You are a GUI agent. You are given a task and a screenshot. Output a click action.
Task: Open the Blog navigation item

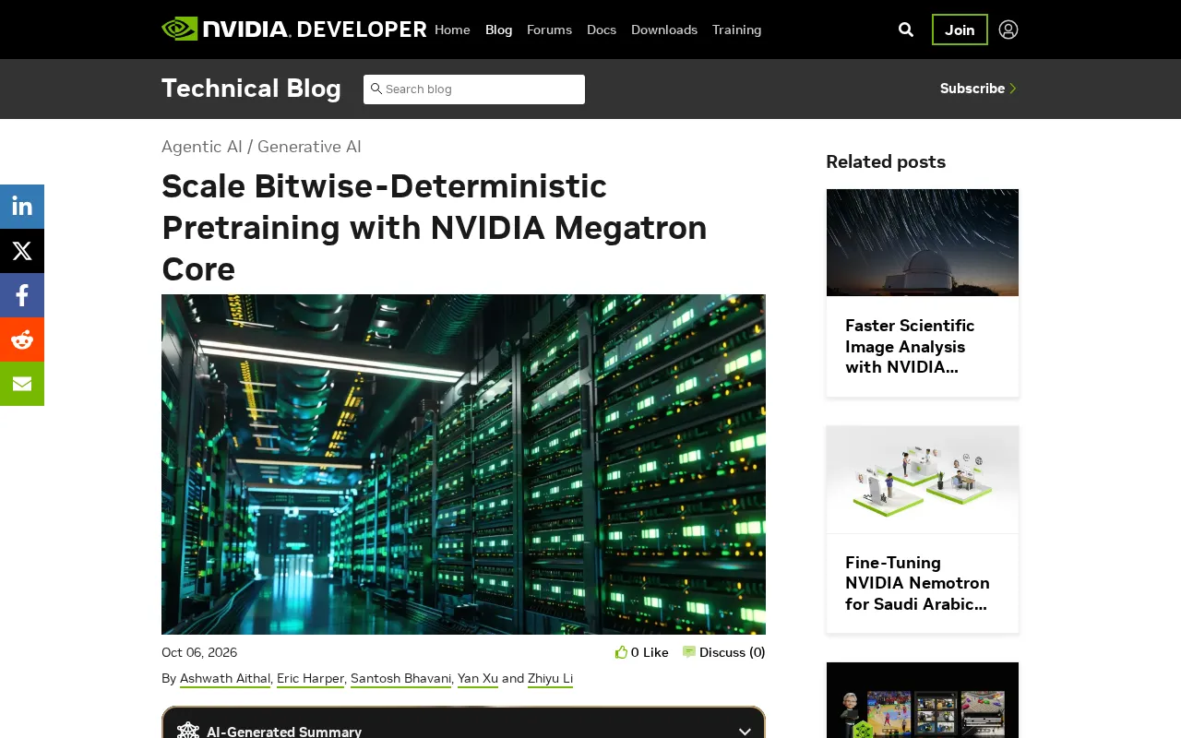coord(498,30)
